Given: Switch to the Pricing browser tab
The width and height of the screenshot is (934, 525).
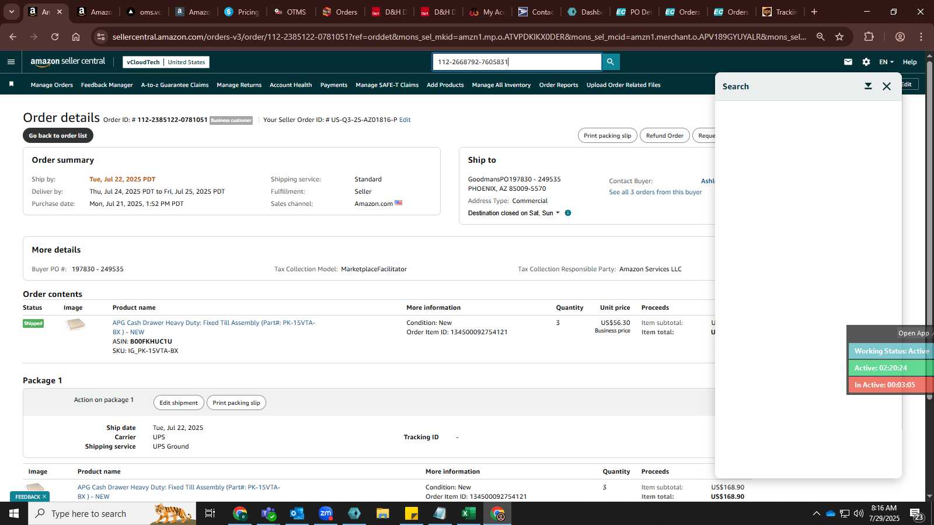Looking at the screenshot, I should [242, 12].
